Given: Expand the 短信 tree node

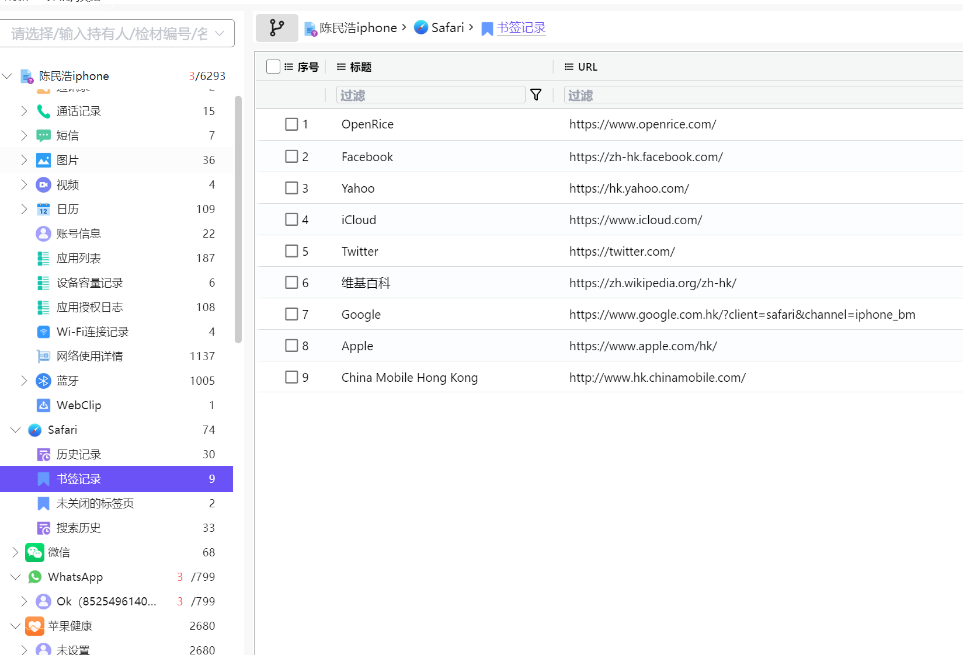Looking at the screenshot, I should [24, 135].
